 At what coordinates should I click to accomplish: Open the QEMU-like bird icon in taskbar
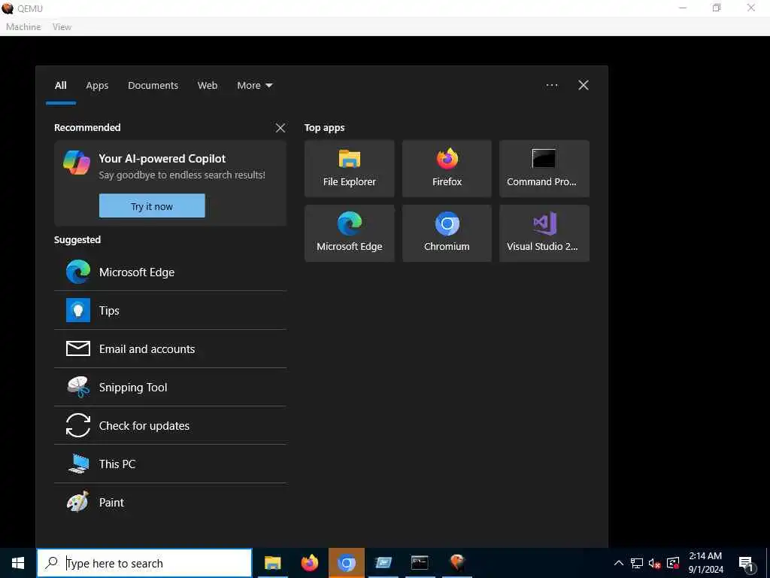click(x=456, y=563)
